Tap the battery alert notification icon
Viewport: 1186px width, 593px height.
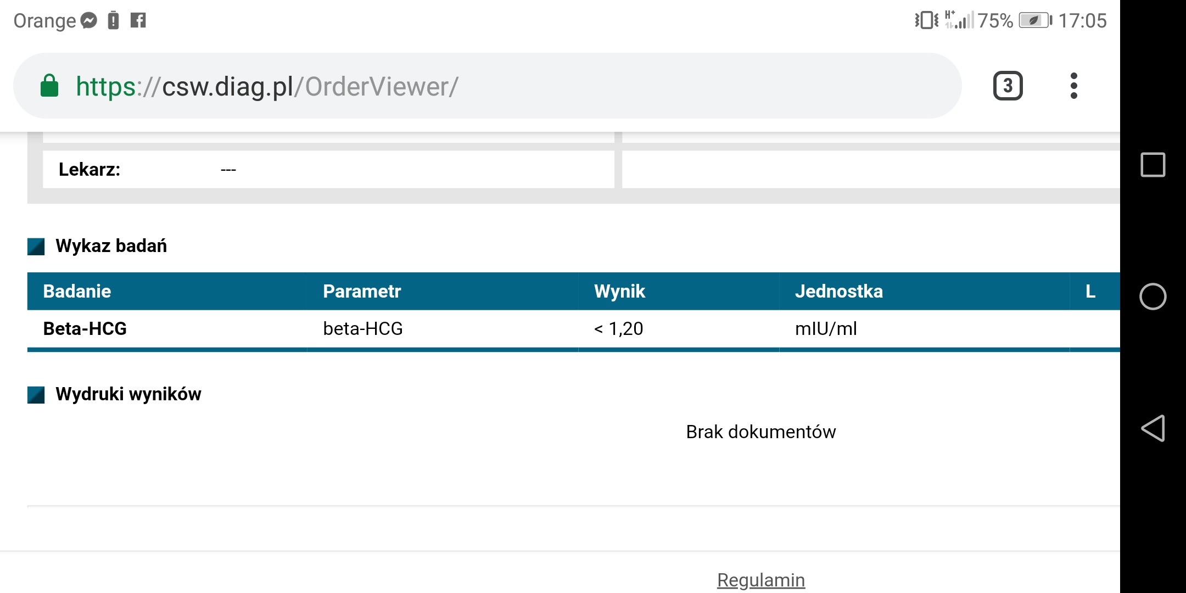click(x=113, y=21)
